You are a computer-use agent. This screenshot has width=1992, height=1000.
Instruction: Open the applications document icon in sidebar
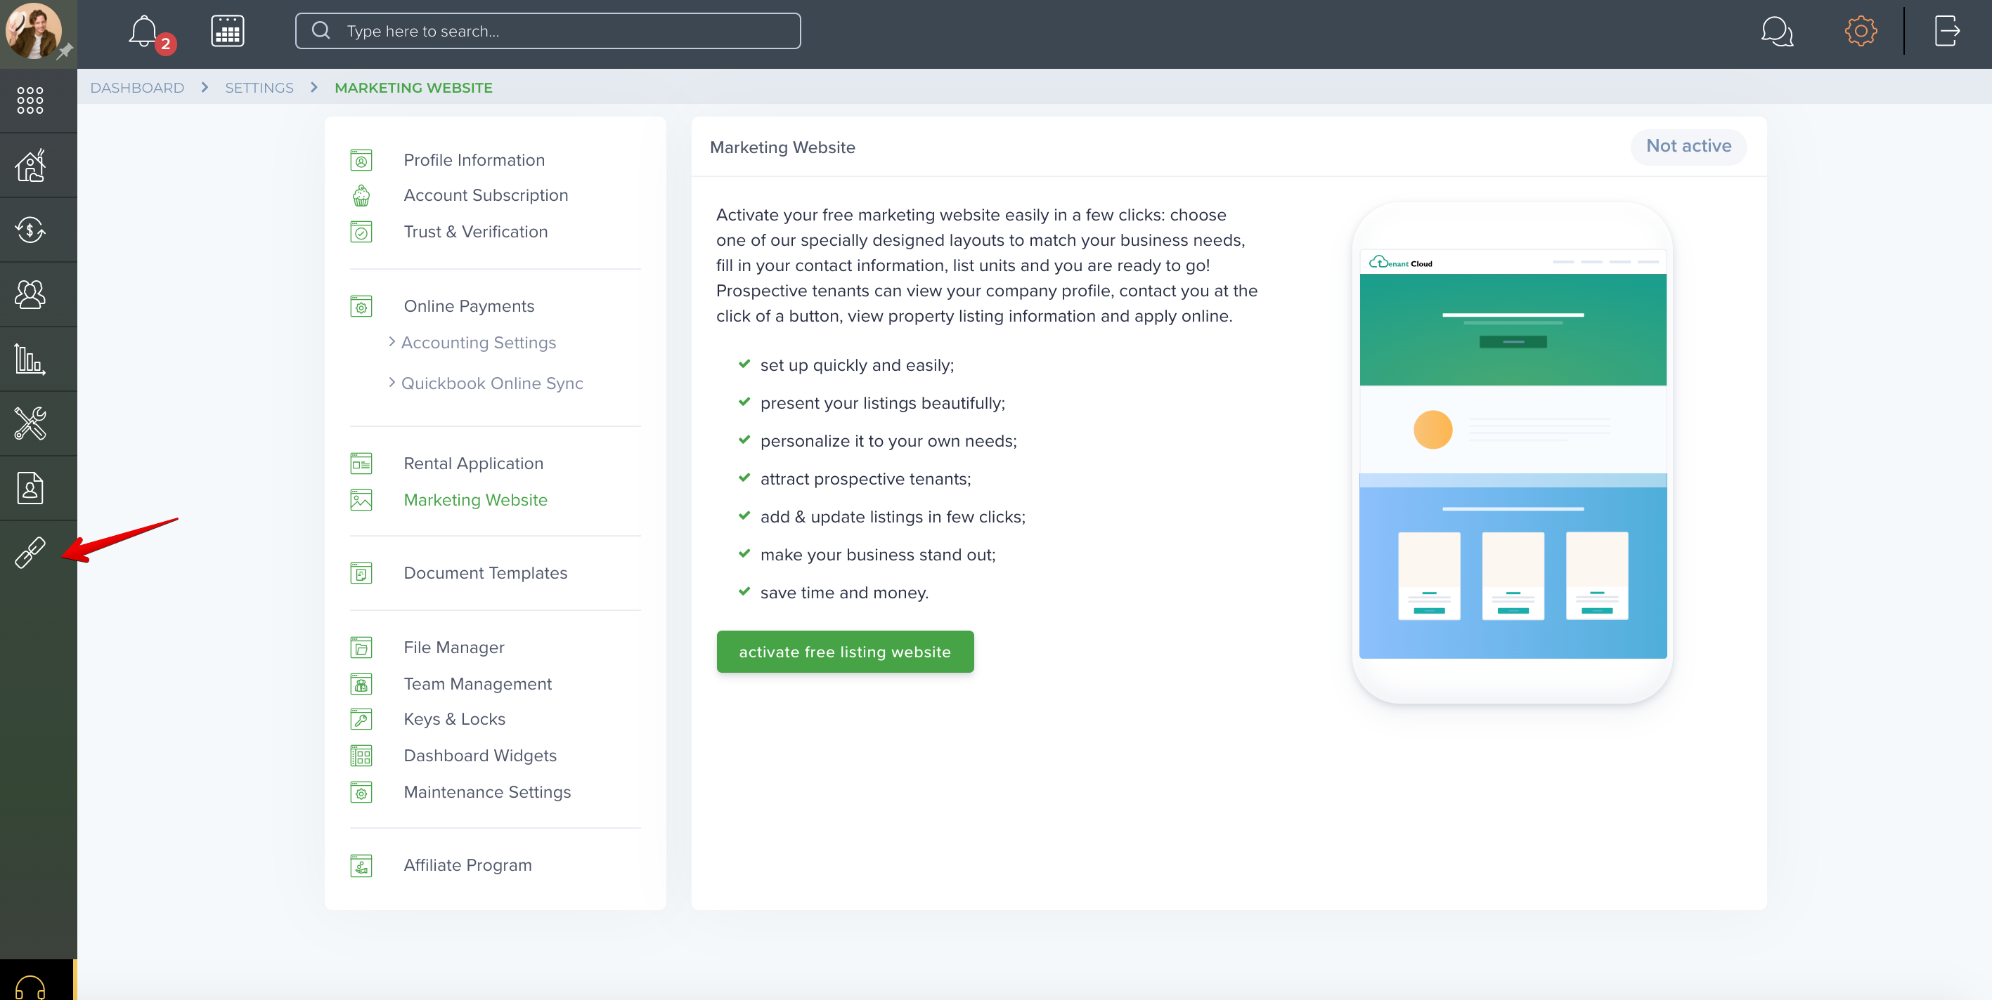(x=30, y=487)
